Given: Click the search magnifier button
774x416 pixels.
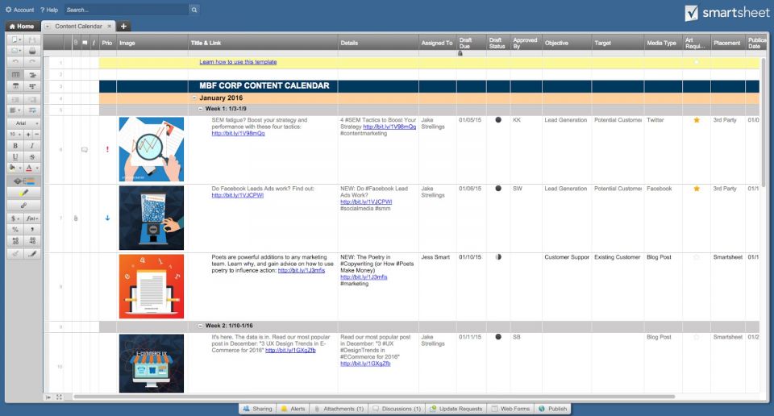Looking at the screenshot, I should [x=194, y=10].
